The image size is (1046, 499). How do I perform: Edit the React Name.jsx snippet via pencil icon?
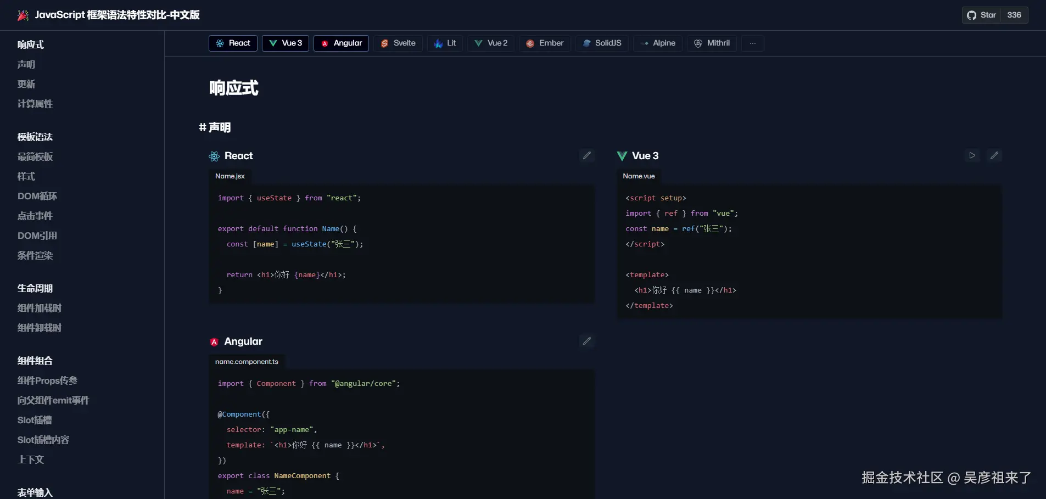pyautogui.click(x=587, y=156)
